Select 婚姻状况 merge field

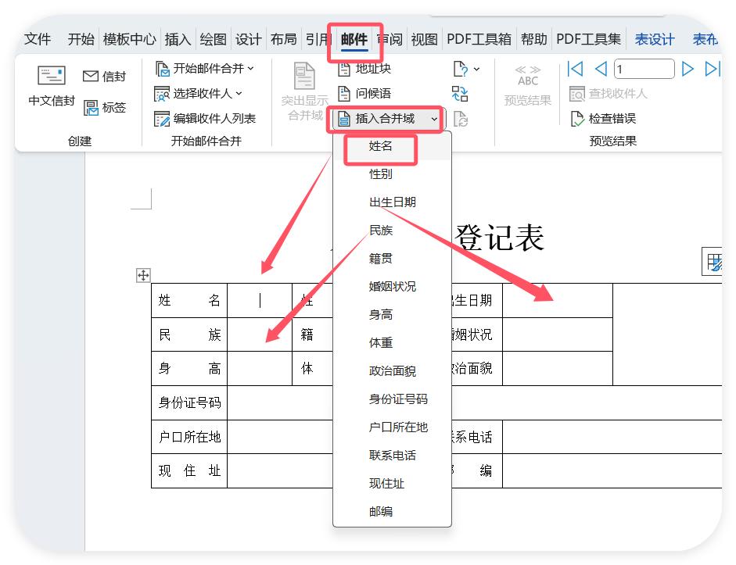coord(393,287)
